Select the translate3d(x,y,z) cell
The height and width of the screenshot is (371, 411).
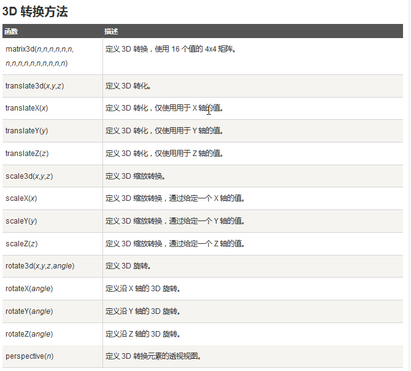click(52, 86)
